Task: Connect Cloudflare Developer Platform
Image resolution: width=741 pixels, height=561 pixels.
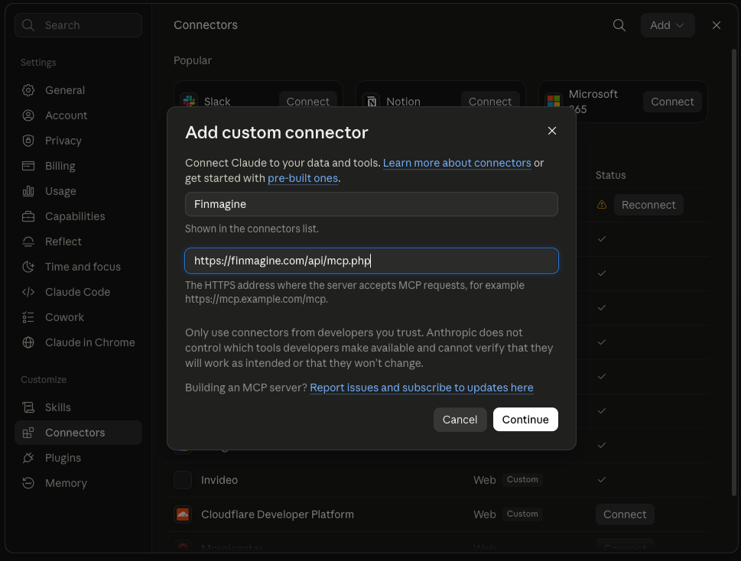Action: [x=625, y=514]
